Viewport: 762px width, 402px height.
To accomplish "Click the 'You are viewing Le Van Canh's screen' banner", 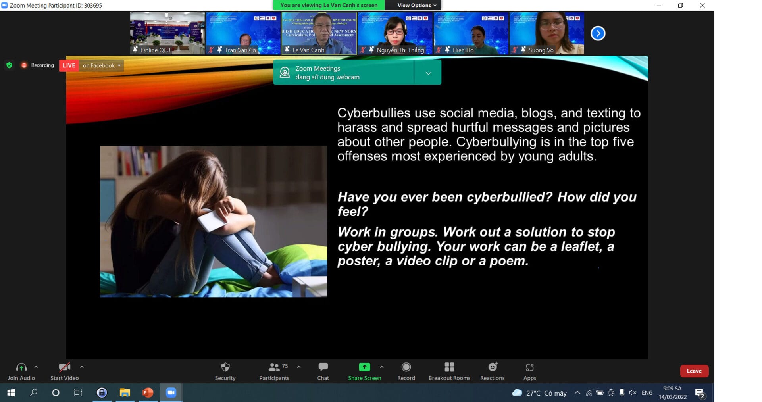I will 329,5.
